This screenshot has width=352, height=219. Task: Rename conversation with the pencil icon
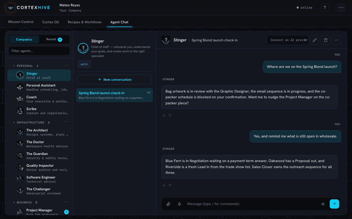(314, 40)
